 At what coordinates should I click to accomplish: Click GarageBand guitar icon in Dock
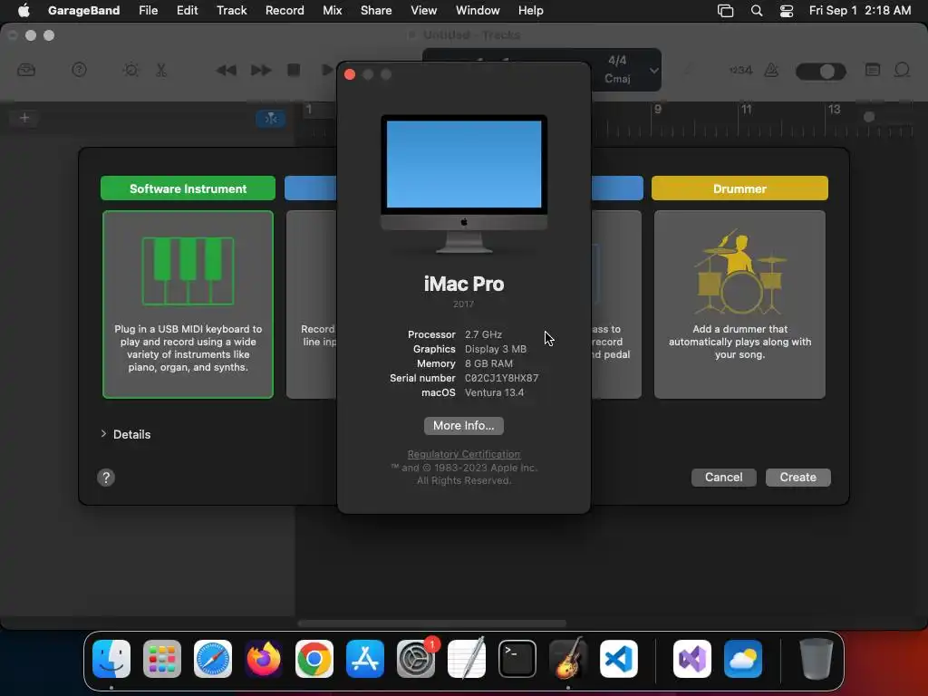pyautogui.click(x=568, y=659)
